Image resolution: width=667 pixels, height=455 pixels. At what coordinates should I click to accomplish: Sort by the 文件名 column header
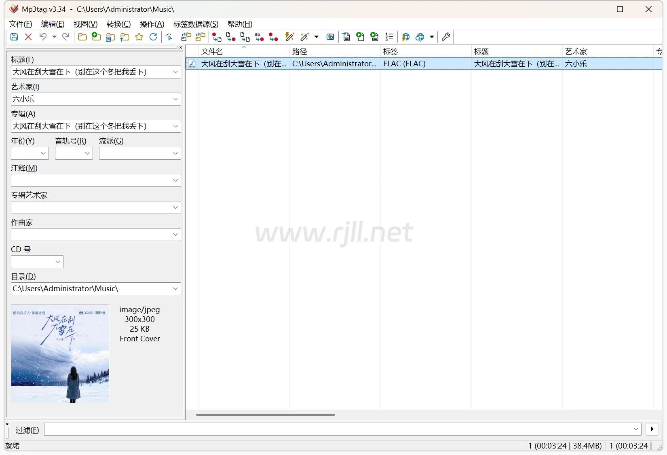[212, 52]
